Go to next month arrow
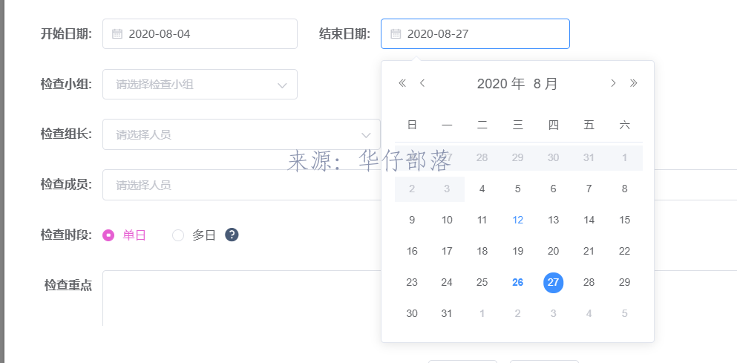737x363 pixels. coord(613,83)
